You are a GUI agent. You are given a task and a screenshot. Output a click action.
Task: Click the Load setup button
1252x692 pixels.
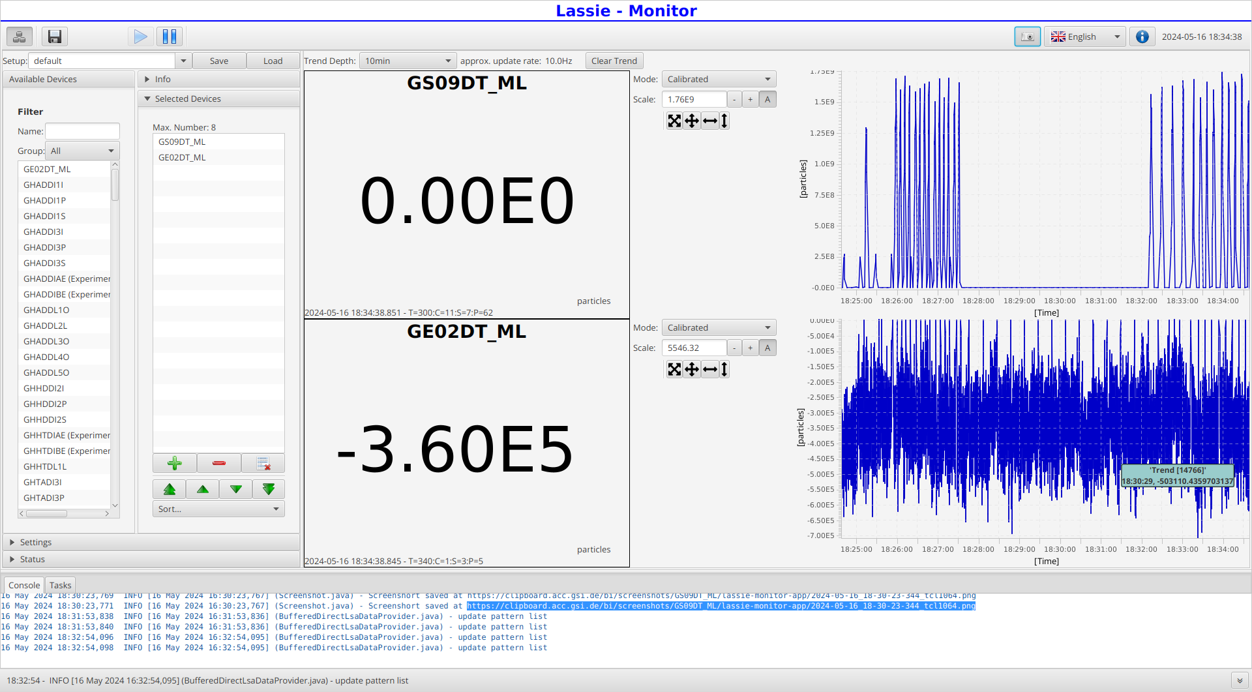[x=273, y=61]
